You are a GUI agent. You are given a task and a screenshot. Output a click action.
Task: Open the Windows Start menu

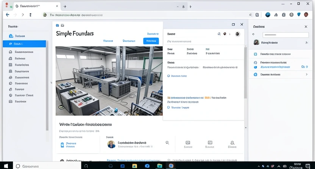[x=6, y=166]
